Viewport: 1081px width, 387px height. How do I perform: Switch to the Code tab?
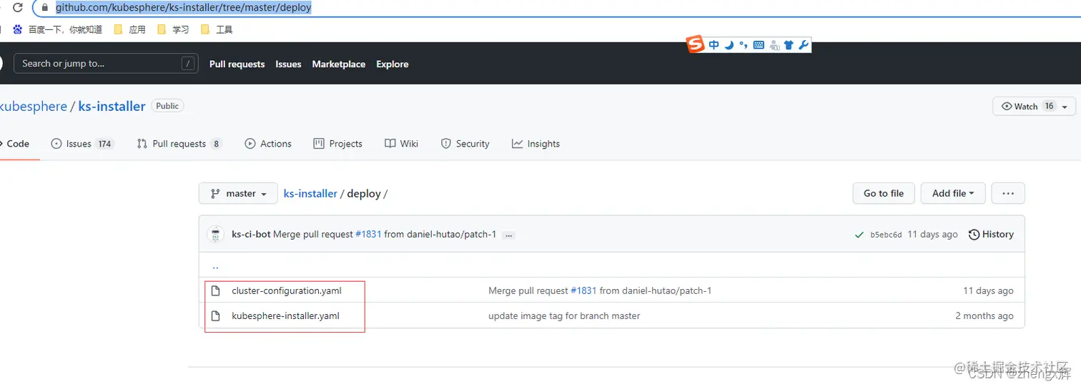(x=18, y=144)
